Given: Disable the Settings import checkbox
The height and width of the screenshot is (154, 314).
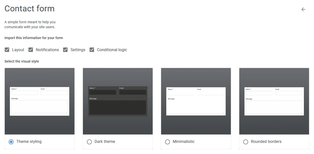Looking at the screenshot, I should [x=65, y=49].
